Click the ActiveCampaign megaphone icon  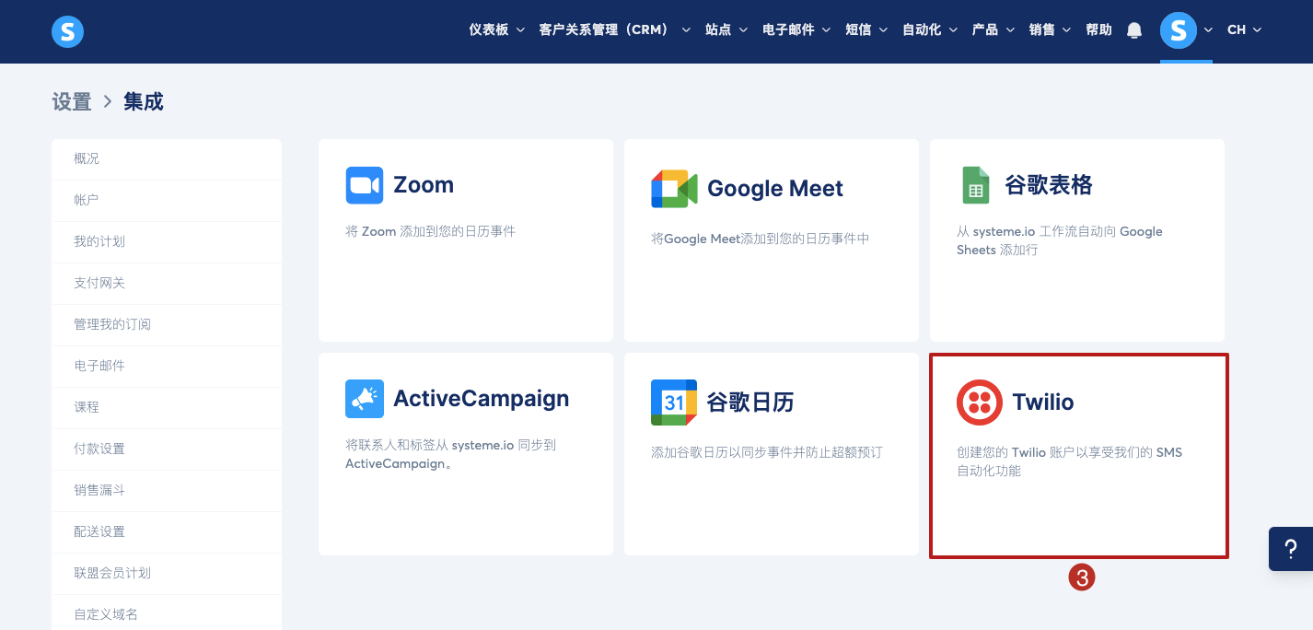(365, 399)
